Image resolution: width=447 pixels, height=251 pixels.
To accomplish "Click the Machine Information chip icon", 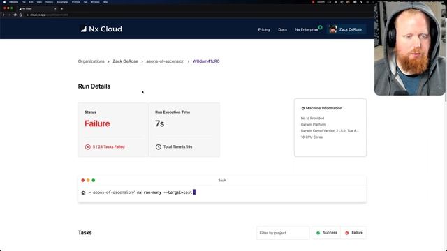I will tap(302, 109).
